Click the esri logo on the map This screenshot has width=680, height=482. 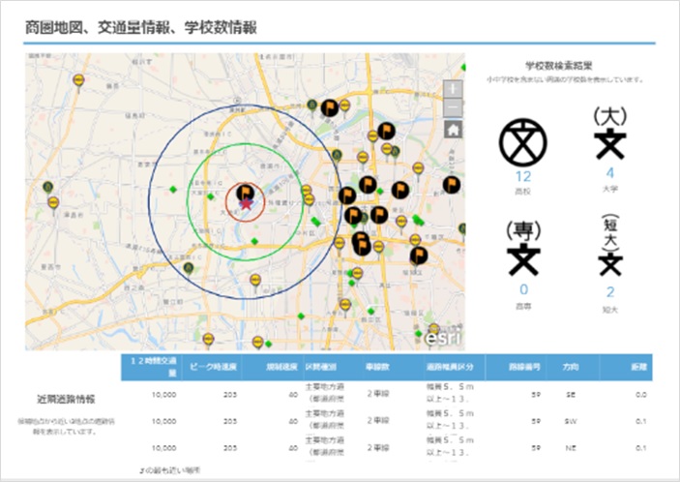point(441,334)
